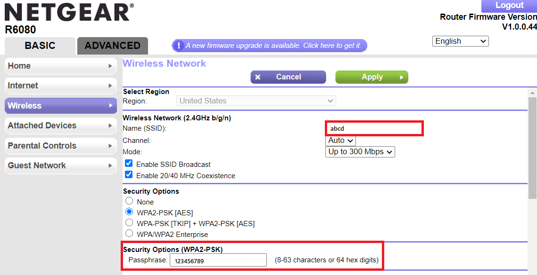Open the English language dropdown
This screenshot has height=275, width=537.
pyautogui.click(x=460, y=41)
